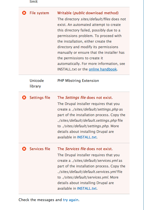This screenshot has width=144, height=210.
Task: Open the online handbook link
Action: click(103, 69)
